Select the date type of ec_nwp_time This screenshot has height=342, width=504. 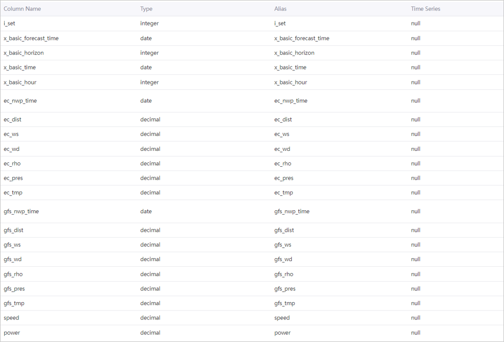click(x=146, y=101)
